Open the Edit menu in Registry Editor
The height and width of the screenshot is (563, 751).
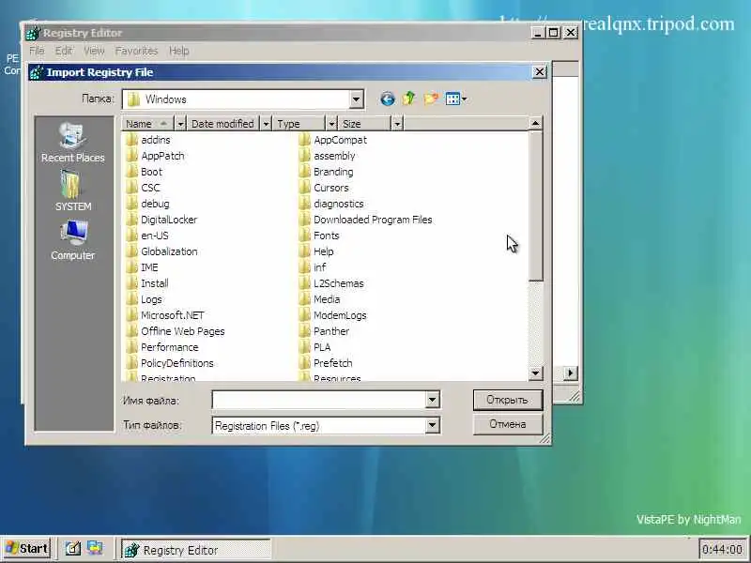[64, 51]
